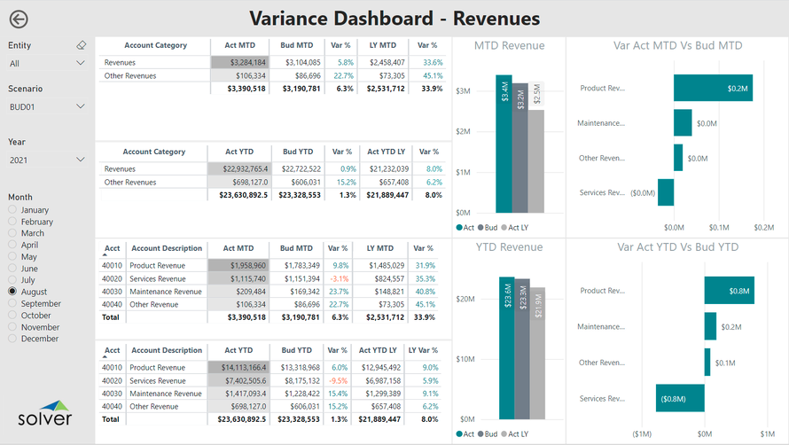
Task: Open the Year dropdown showing 2021
Action: pyautogui.click(x=47, y=160)
